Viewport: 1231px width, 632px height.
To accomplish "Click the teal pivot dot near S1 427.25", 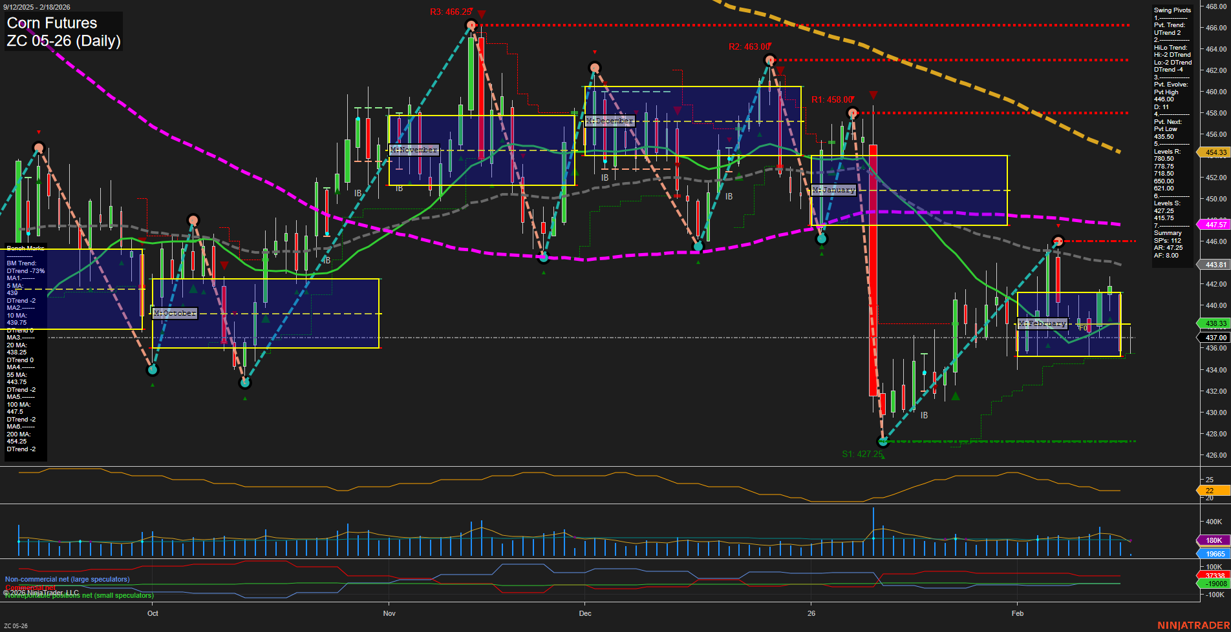I will click(x=883, y=442).
